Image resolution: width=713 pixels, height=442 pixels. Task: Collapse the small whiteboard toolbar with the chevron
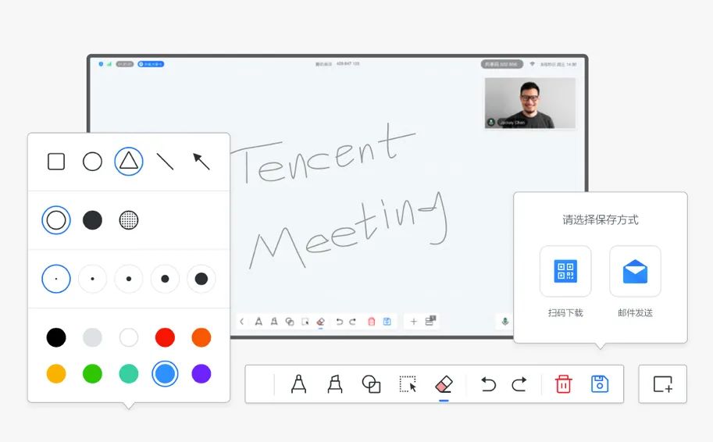point(242,322)
